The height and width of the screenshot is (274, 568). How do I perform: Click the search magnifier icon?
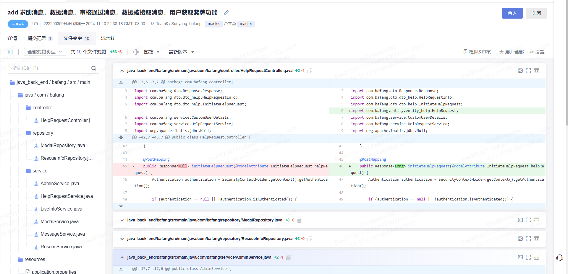click(x=94, y=68)
